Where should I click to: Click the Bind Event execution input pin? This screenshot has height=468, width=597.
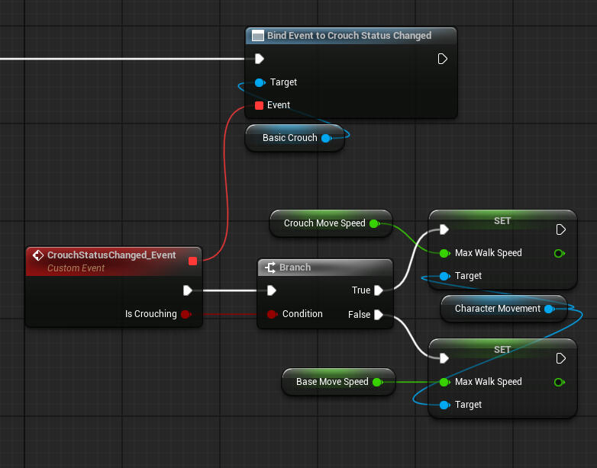260,59
